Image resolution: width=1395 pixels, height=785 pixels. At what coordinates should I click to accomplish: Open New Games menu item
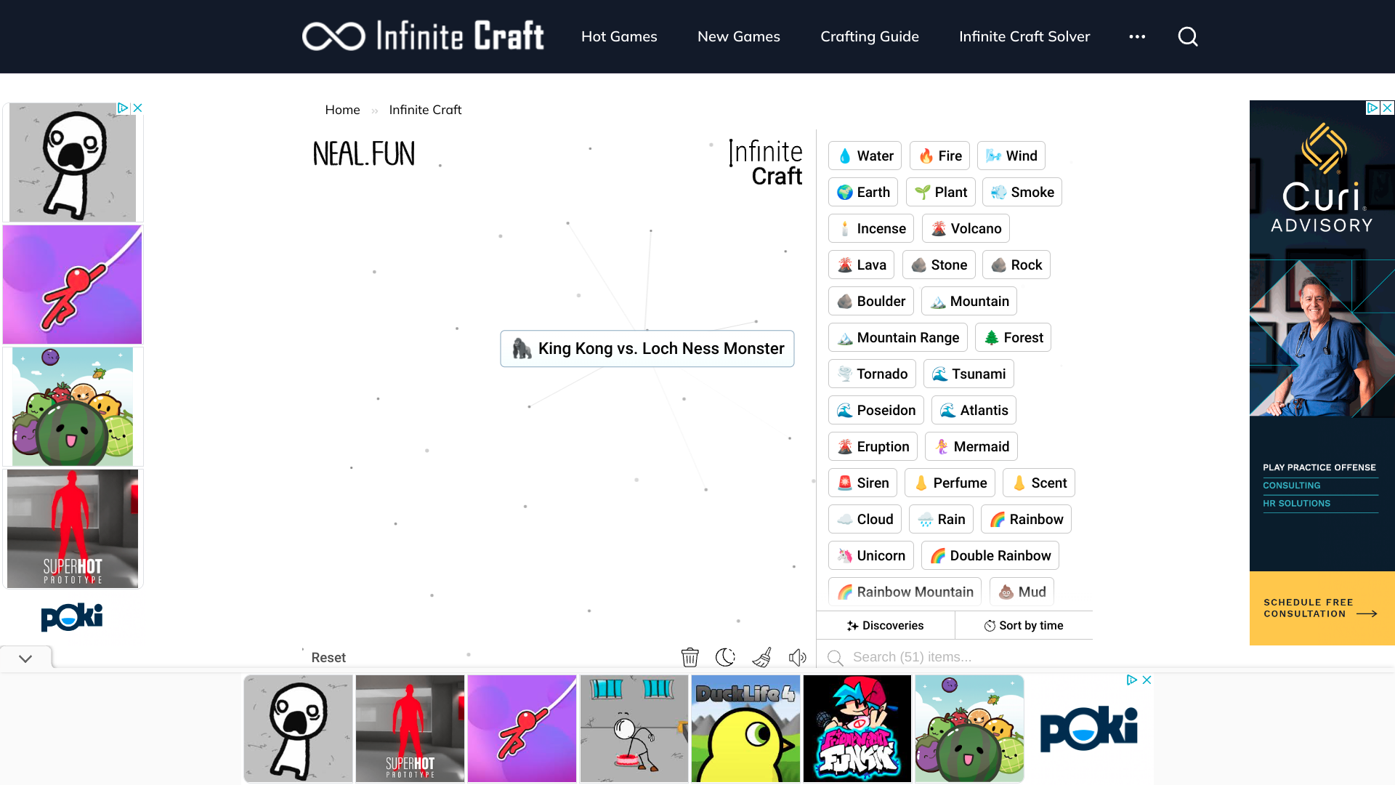[x=739, y=36]
